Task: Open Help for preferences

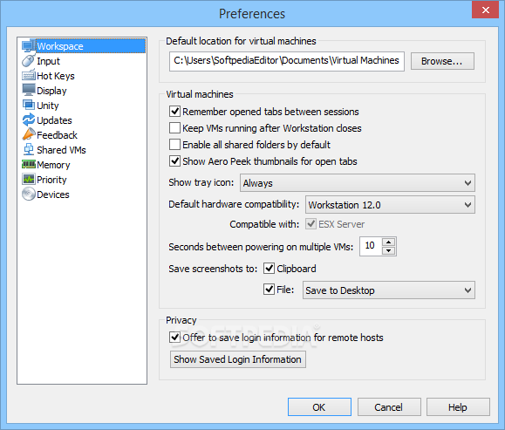Action: 458,406
